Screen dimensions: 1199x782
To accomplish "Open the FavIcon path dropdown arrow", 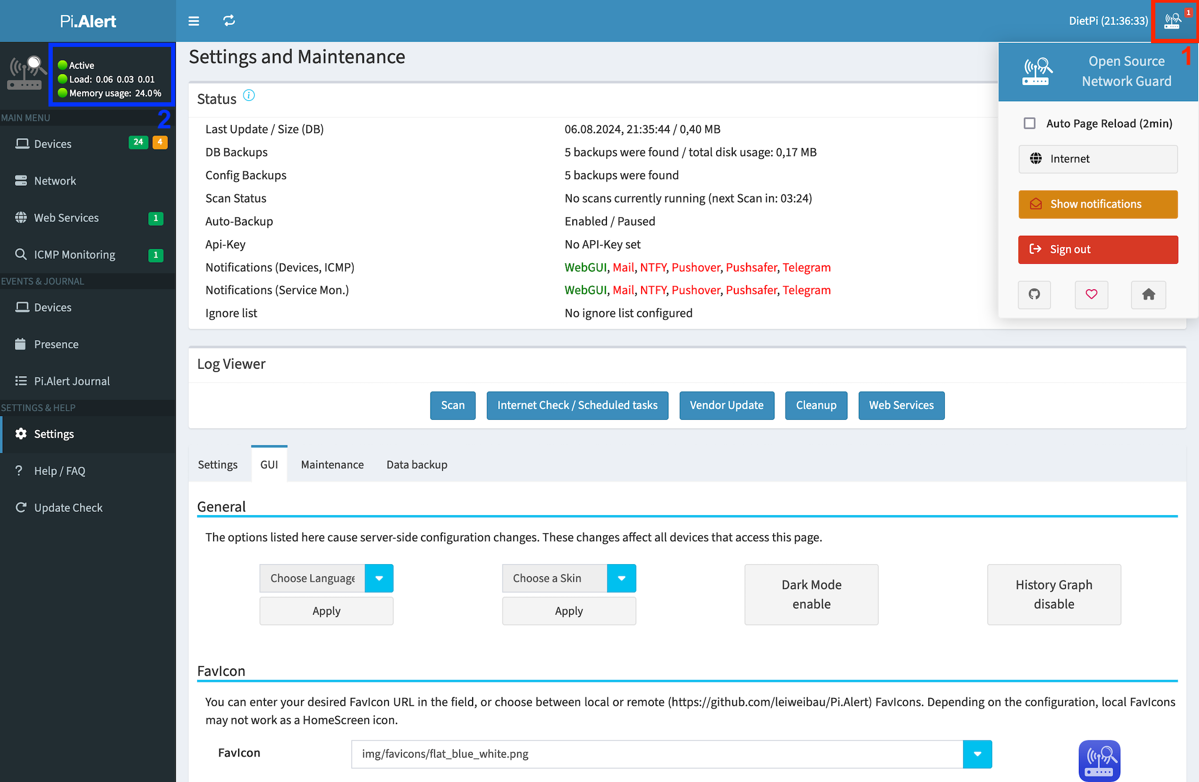I will tap(977, 754).
